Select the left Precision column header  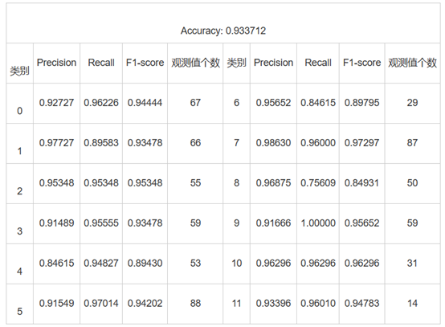click(x=56, y=63)
